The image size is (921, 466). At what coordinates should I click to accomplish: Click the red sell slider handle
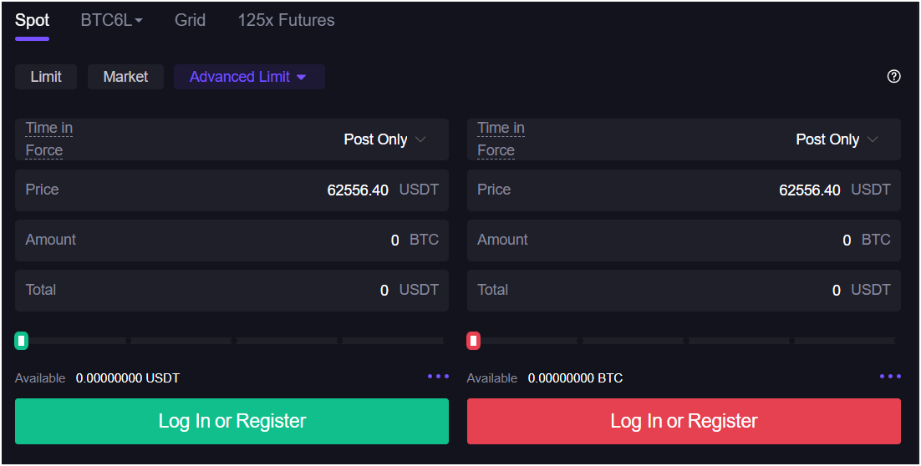pyautogui.click(x=474, y=341)
